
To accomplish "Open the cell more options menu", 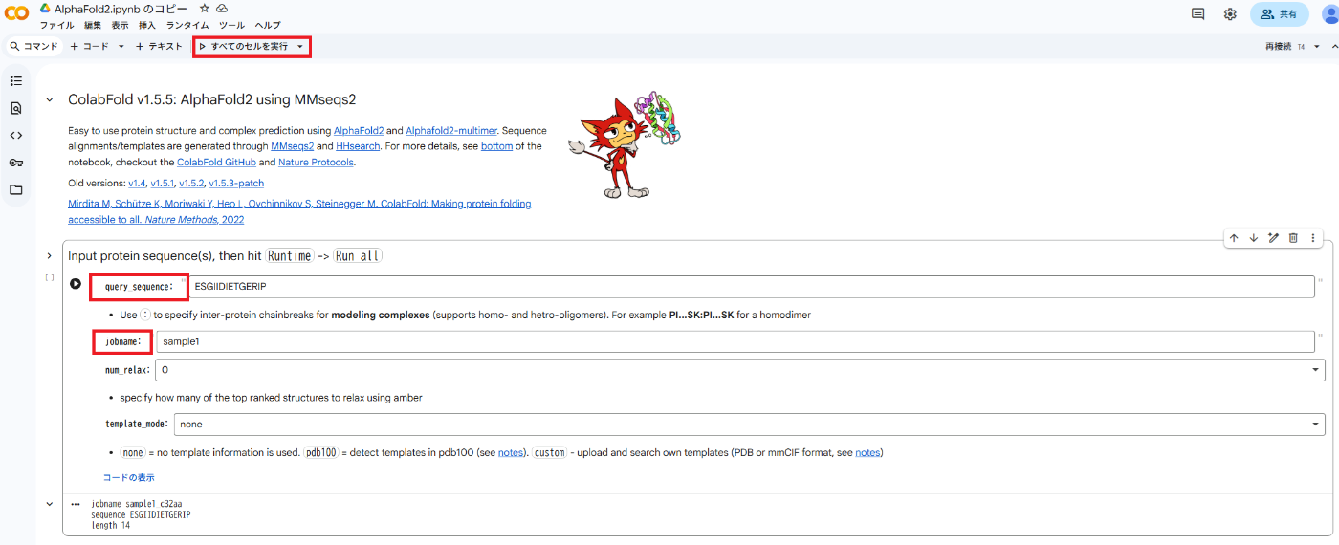I will [1313, 238].
